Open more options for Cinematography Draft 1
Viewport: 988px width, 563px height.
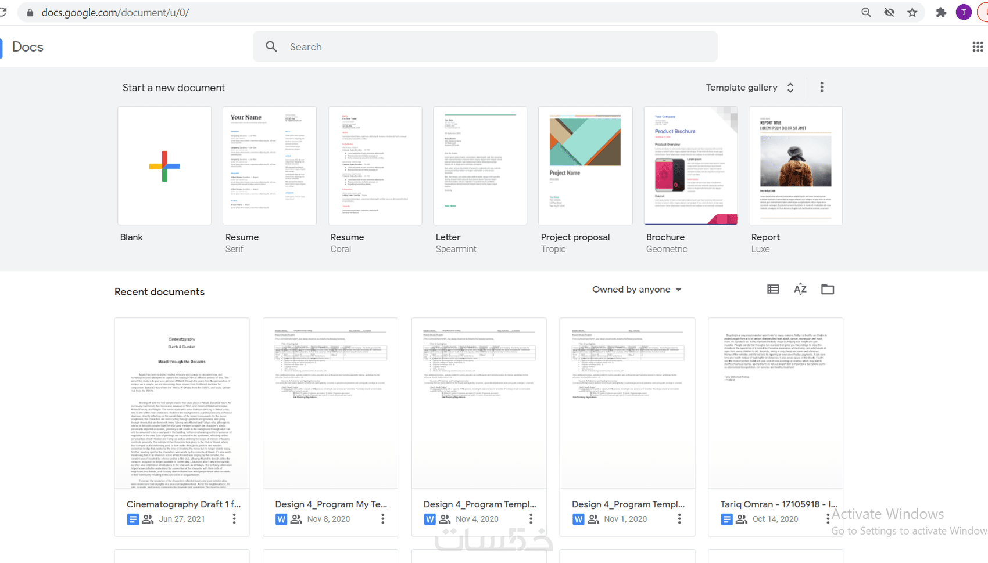pyautogui.click(x=234, y=519)
